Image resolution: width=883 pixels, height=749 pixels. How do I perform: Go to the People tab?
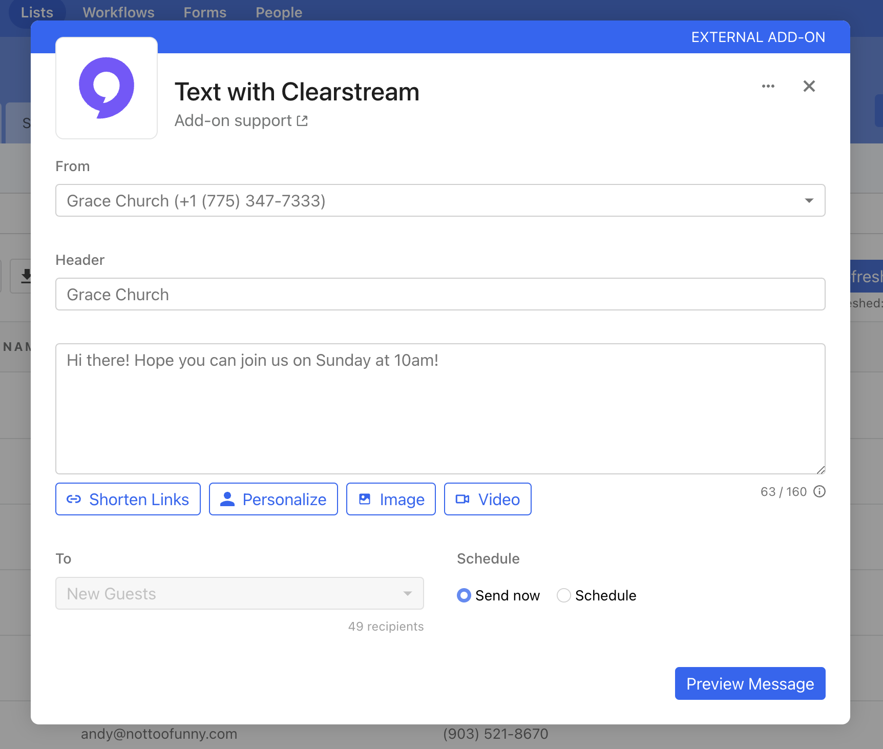279,12
